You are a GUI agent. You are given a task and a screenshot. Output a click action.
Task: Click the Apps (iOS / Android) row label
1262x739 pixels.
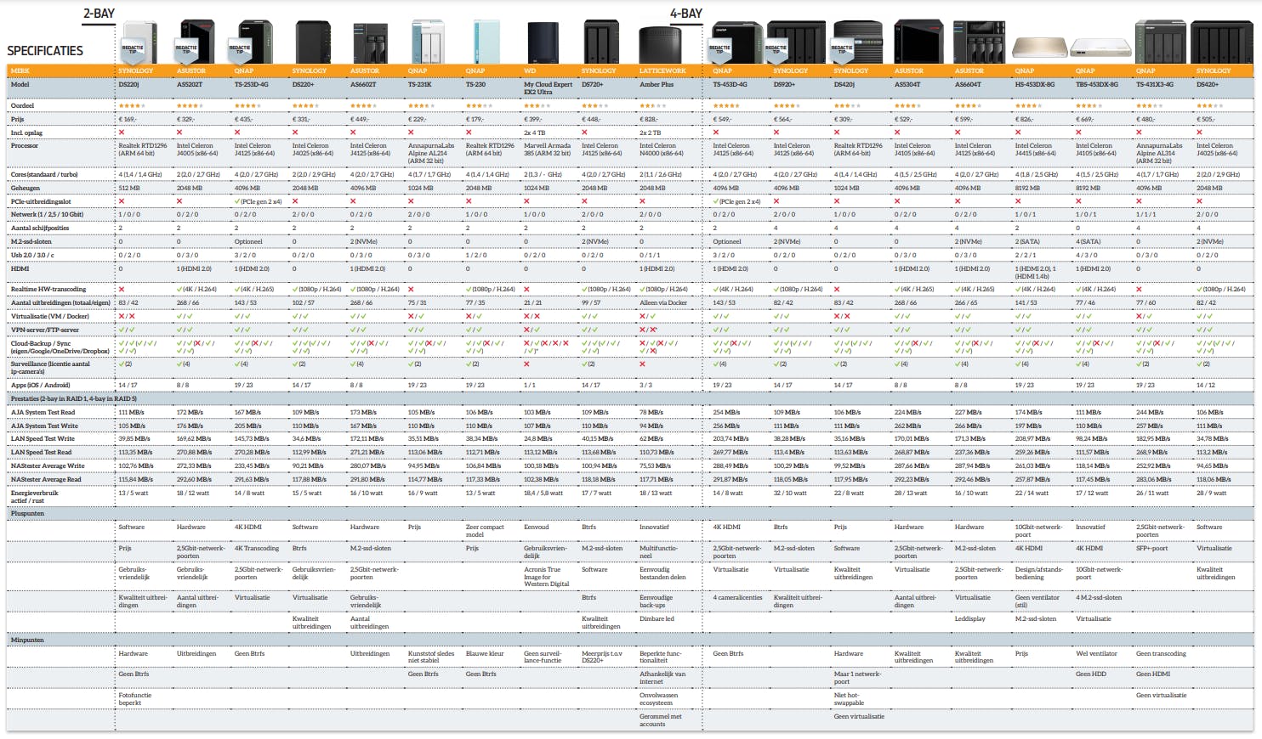(x=41, y=385)
